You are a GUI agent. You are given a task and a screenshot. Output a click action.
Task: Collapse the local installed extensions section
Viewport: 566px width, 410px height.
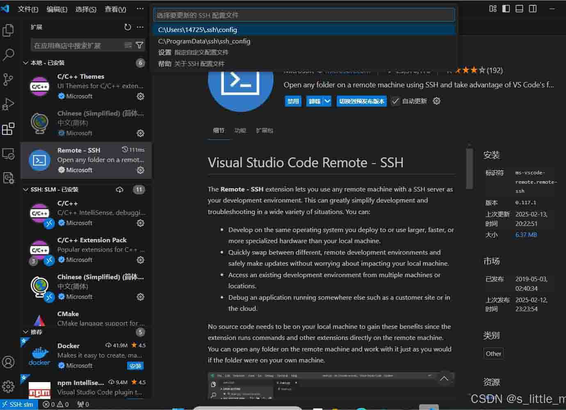point(26,63)
